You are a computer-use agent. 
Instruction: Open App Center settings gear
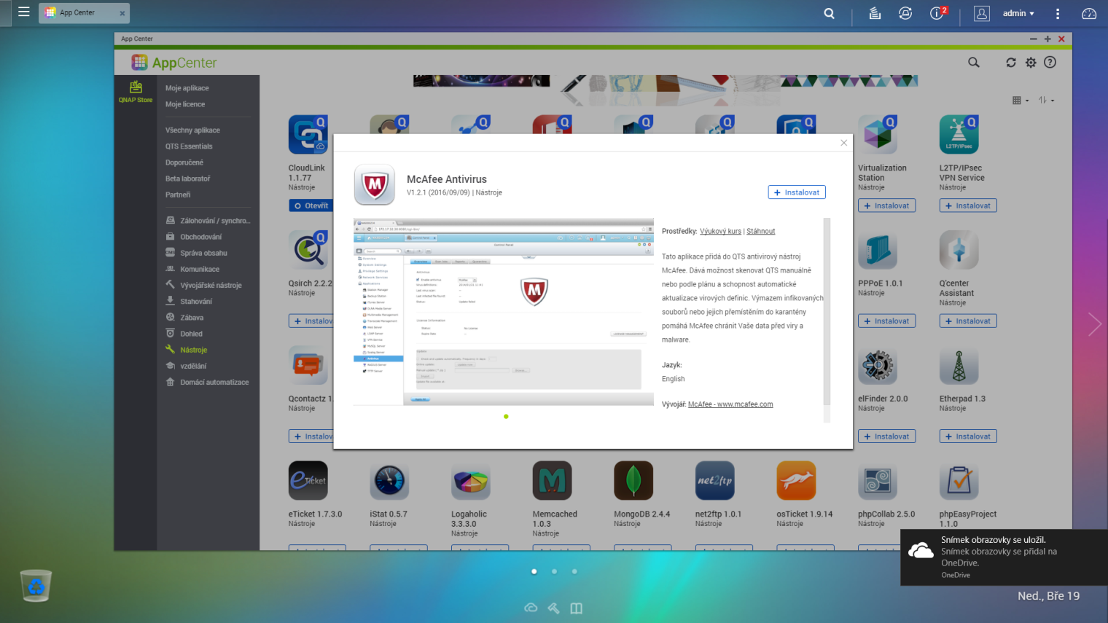(x=1031, y=63)
